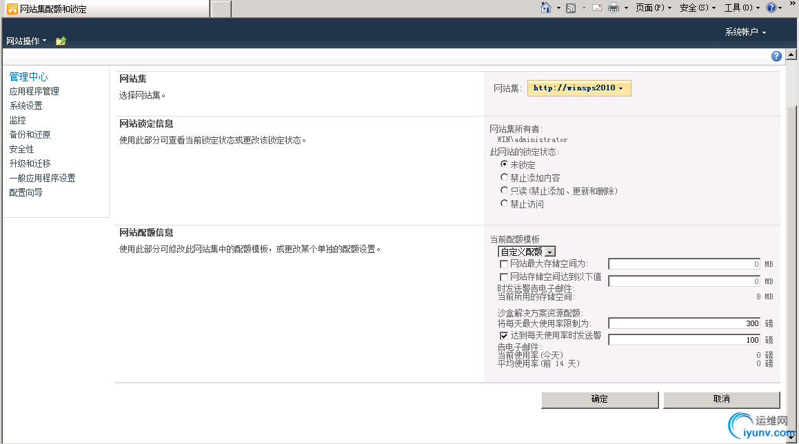
Task: Open the 工具(O) menu
Action: [742, 8]
